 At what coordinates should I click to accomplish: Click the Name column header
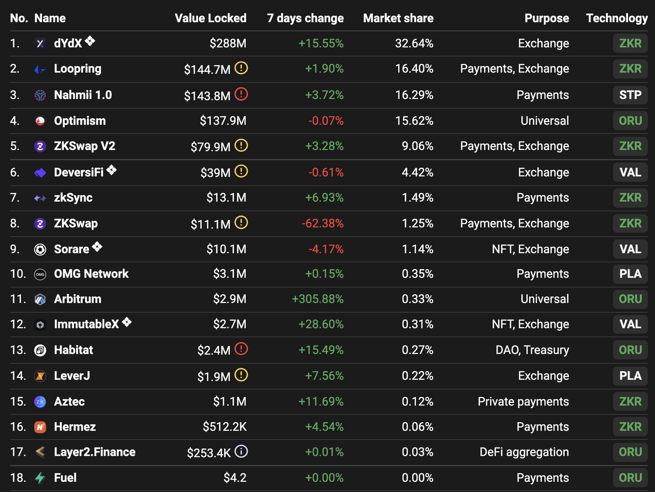(50, 18)
